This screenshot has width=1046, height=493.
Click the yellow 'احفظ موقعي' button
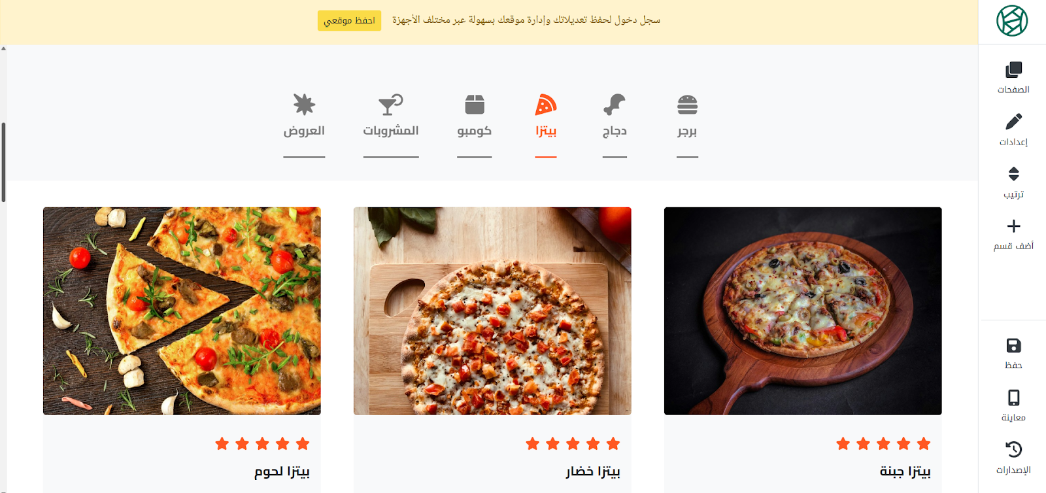pyautogui.click(x=349, y=20)
